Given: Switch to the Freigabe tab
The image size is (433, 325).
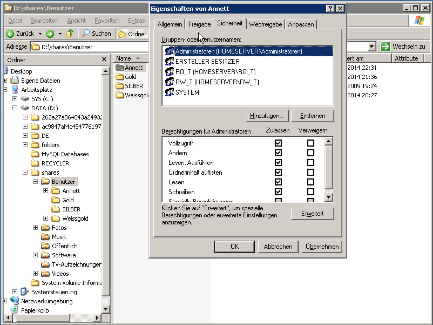Looking at the screenshot, I should [199, 24].
